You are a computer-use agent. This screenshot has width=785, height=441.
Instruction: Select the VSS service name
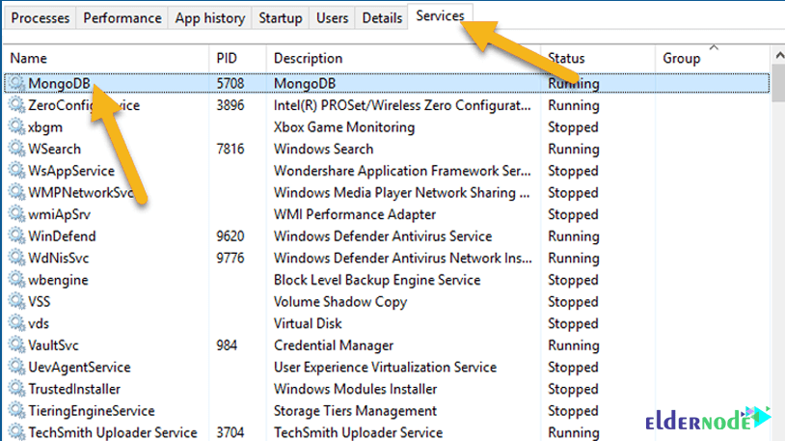39,301
